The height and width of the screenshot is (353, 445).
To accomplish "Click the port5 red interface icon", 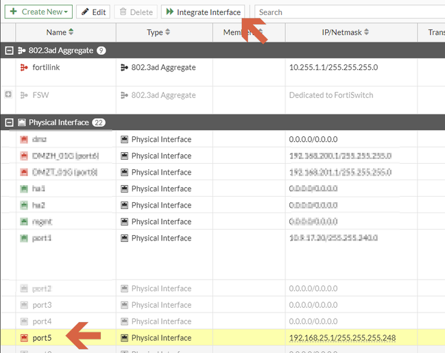I will 25,338.
